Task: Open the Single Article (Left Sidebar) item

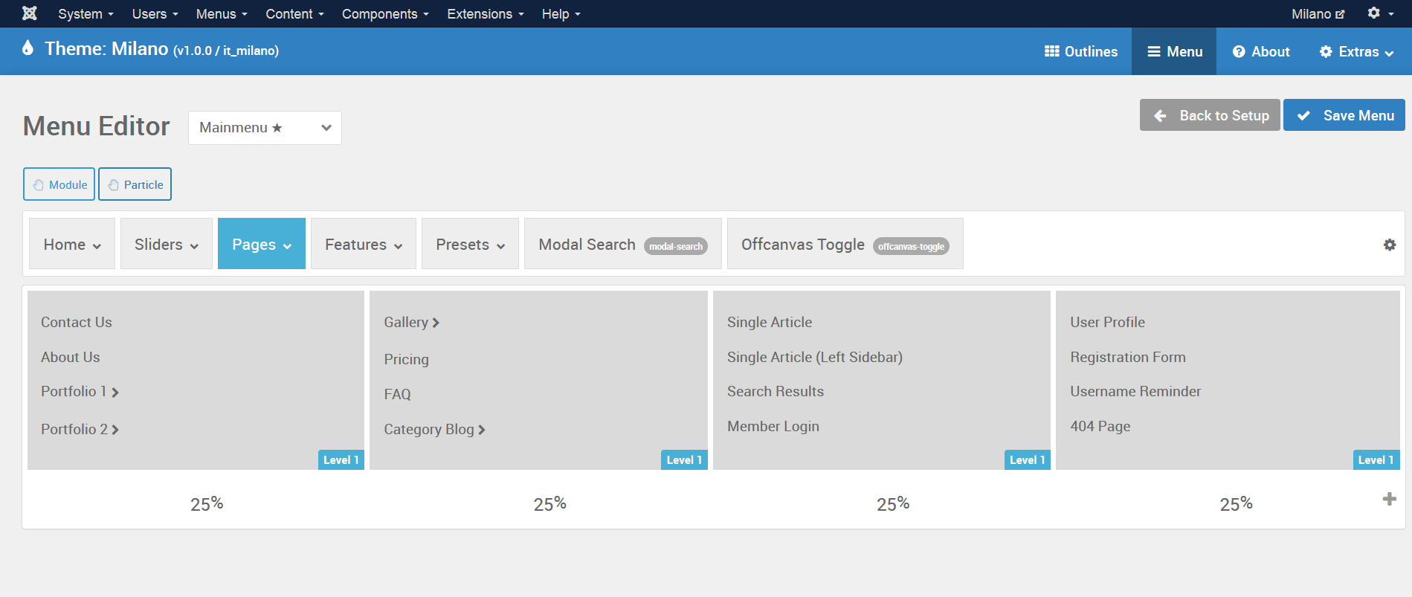Action: [814, 357]
